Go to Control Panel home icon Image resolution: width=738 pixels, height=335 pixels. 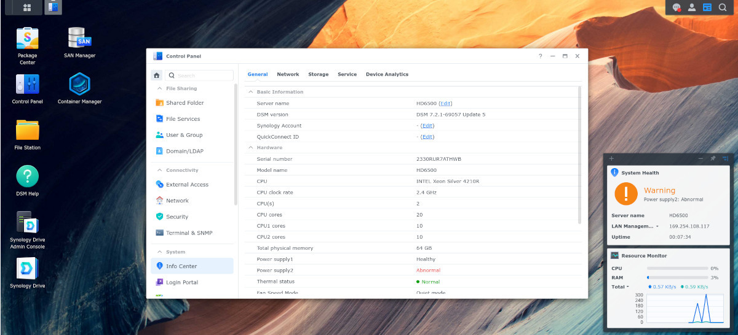[157, 75]
